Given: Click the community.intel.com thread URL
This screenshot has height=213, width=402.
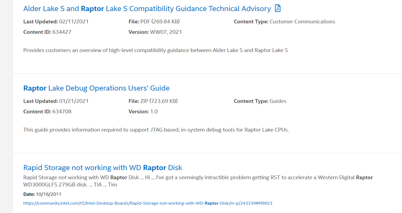Looking at the screenshot, I should pyautogui.click(x=148, y=203).
